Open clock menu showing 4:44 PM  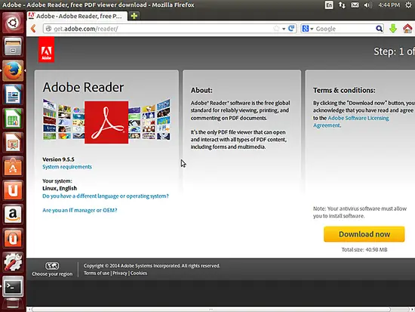point(389,5)
